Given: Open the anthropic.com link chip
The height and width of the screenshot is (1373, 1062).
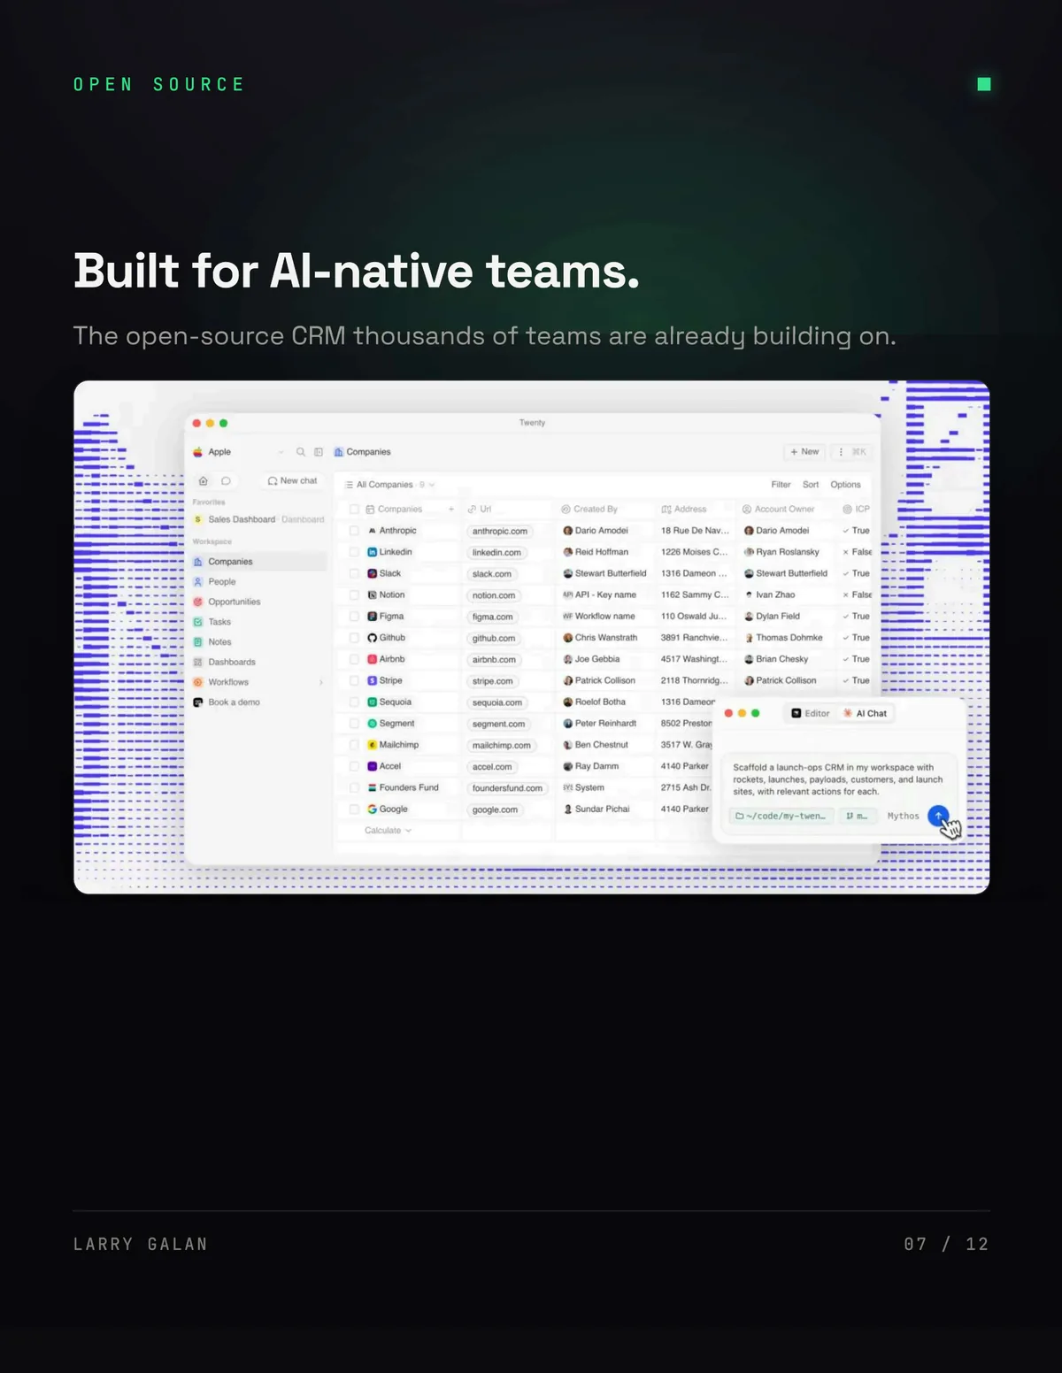Looking at the screenshot, I should click(500, 532).
